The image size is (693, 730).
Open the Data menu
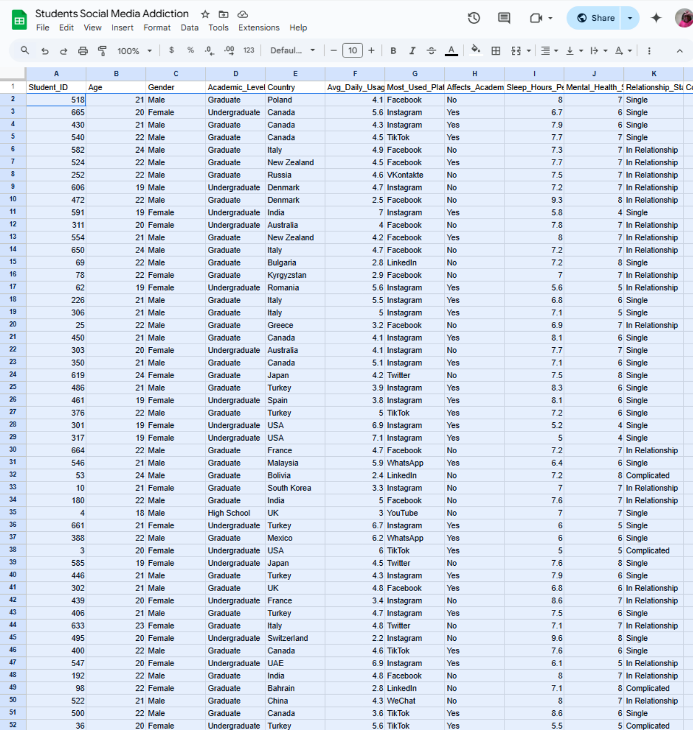[x=189, y=28]
